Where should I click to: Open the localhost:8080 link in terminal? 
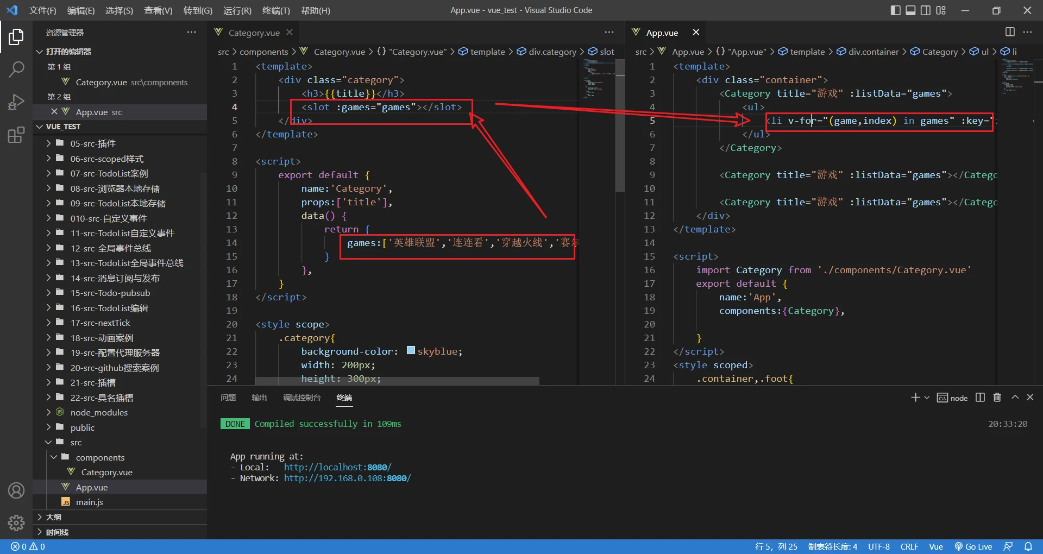click(337, 467)
